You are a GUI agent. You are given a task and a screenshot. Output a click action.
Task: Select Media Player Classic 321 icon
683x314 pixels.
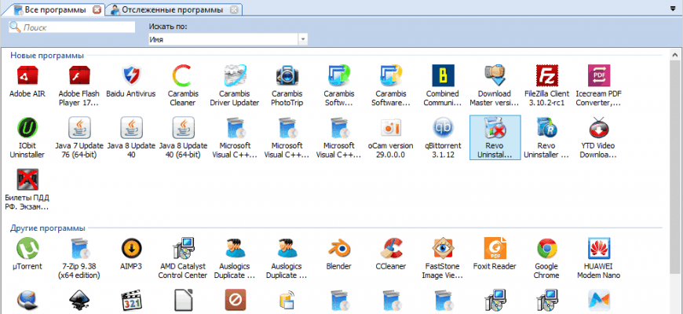tap(131, 301)
